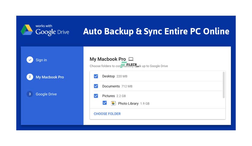Click the step 2 number circle
Screen dimensions: 252x146
click(x=30, y=77)
